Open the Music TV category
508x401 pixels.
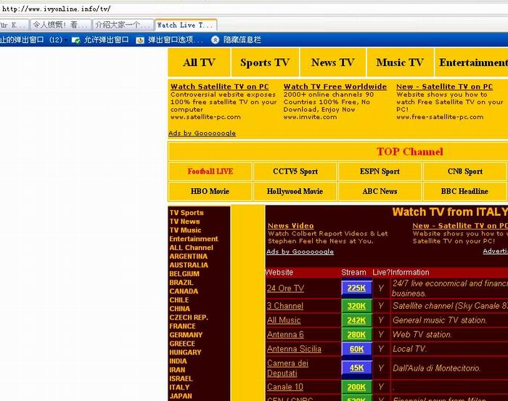400,62
